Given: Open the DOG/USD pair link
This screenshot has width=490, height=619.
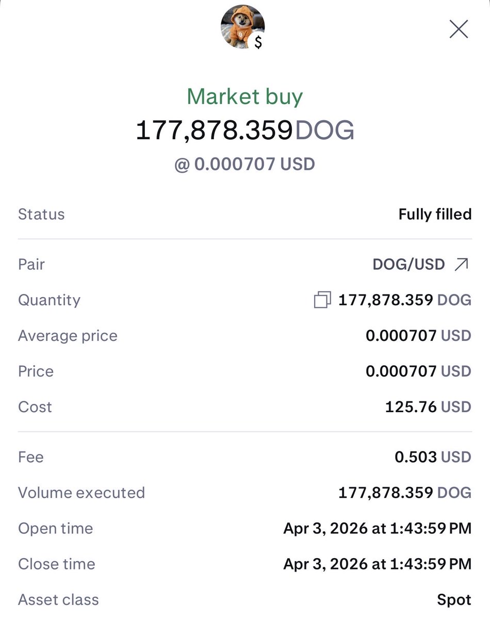Looking at the screenshot, I should 409,265.
